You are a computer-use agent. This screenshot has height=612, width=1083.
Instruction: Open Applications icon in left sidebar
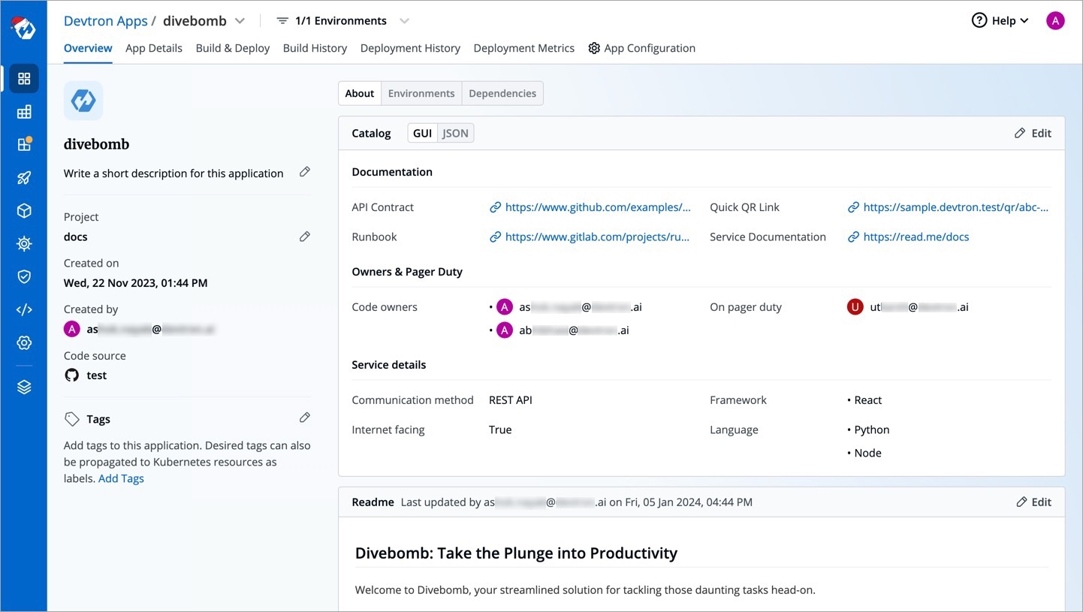click(24, 79)
